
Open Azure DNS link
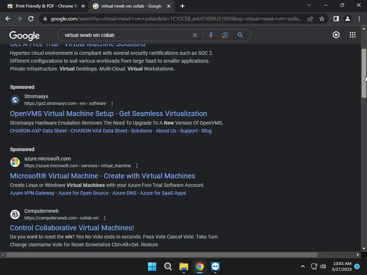point(124,193)
